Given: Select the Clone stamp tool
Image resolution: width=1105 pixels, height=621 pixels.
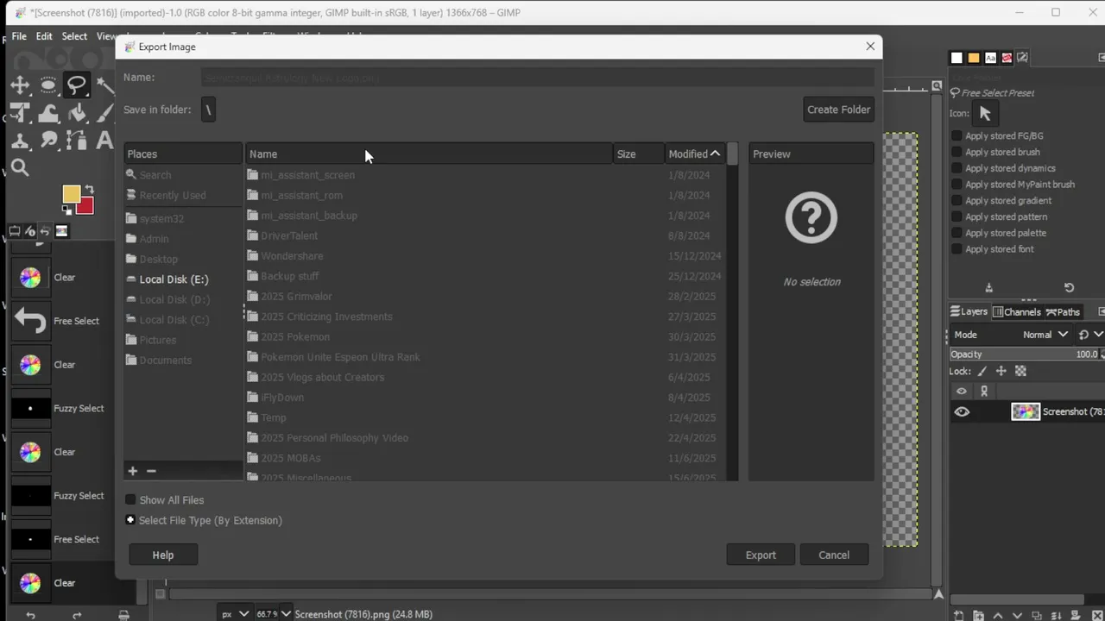Looking at the screenshot, I should (20, 140).
